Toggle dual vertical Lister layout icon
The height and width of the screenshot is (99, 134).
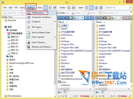click(91, 8)
